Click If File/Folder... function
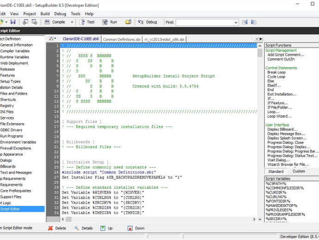This screenshot has height=240, width=319. point(280,107)
